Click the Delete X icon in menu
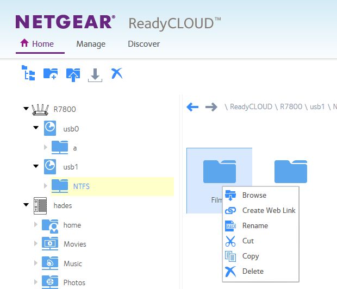 click(230, 272)
